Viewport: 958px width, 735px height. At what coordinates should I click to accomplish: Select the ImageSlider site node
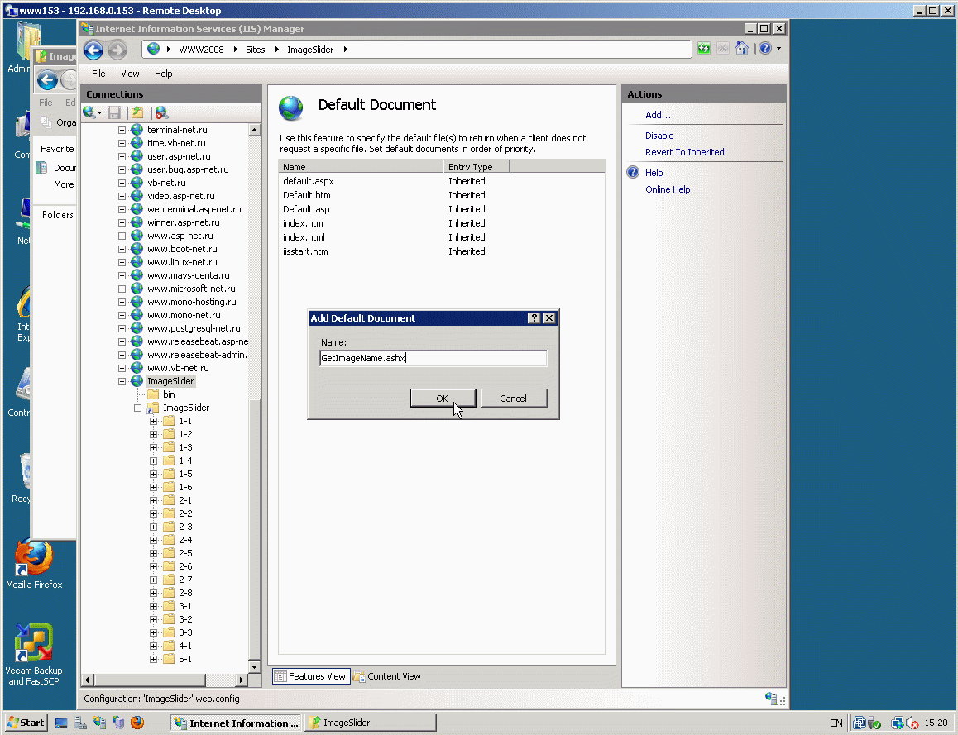coord(170,381)
